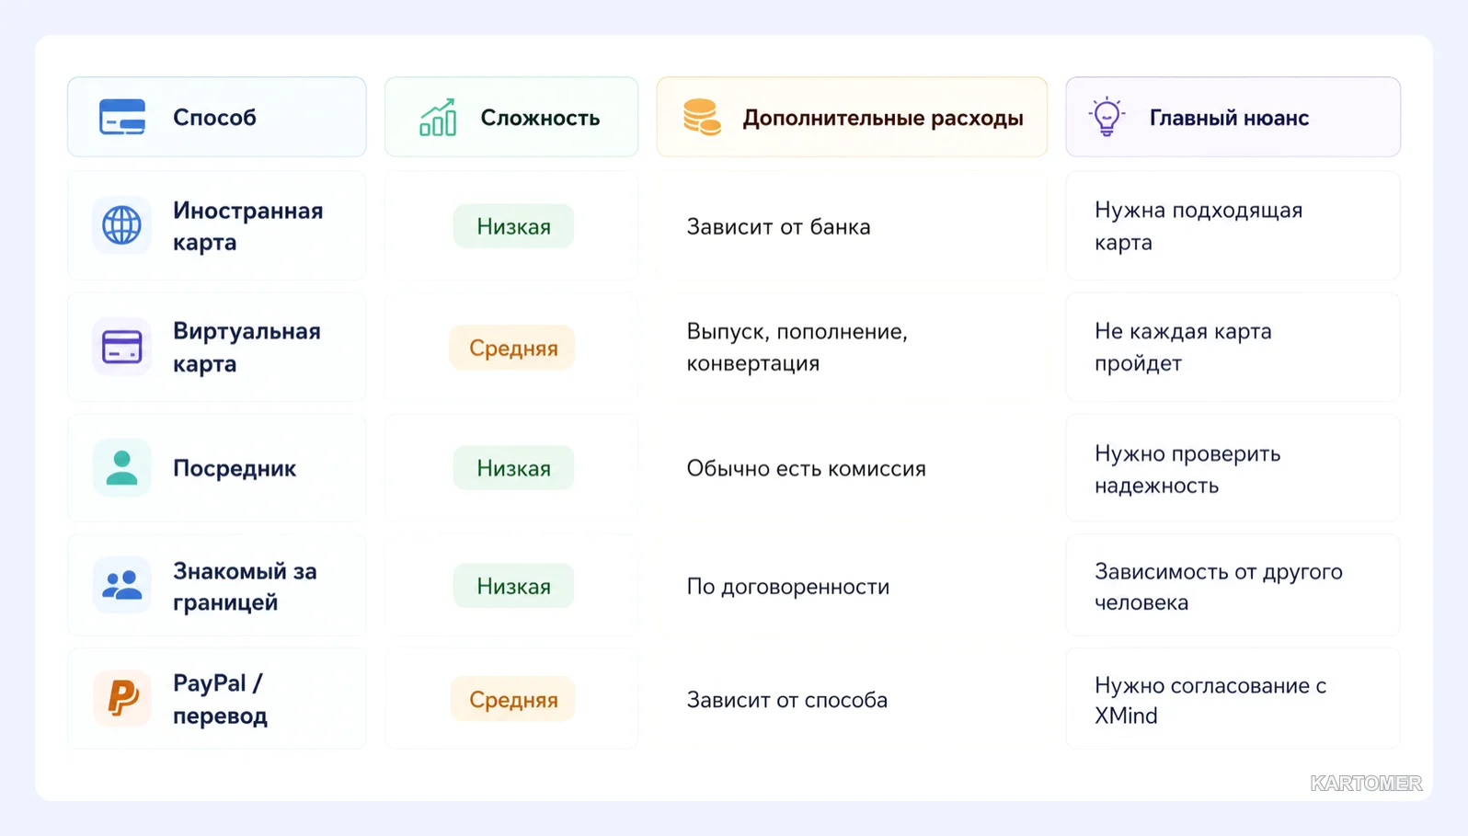Screen dimensions: 1468x836
Task: Click the bar chart icon beside Сложность
Action: (438, 118)
